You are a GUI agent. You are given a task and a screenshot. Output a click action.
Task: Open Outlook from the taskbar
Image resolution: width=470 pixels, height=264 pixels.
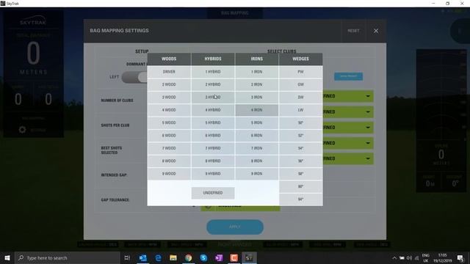(142, 257)
